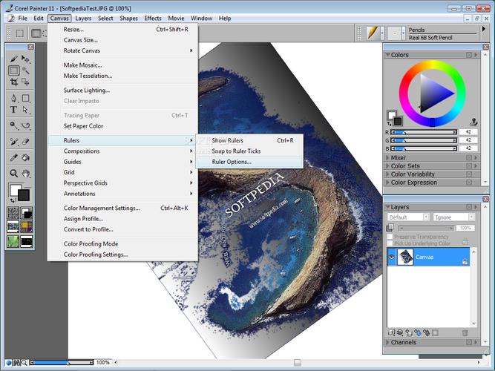Adjust the R color slider

pyautogui.click(x=424, y=132)
